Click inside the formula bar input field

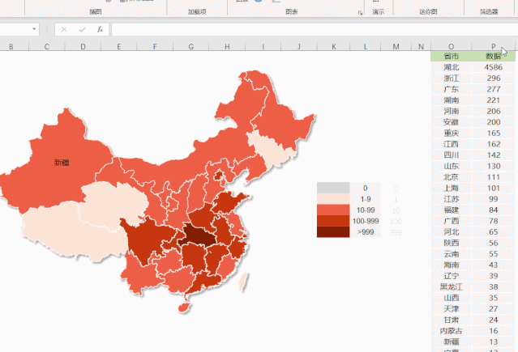pyautogui.click(x=315, y=30)
